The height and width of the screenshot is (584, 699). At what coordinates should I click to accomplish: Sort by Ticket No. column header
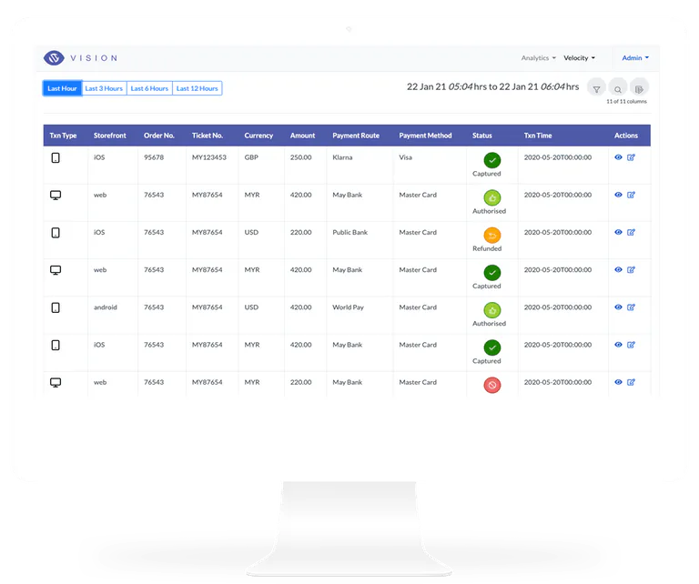[x=208, y=136]
